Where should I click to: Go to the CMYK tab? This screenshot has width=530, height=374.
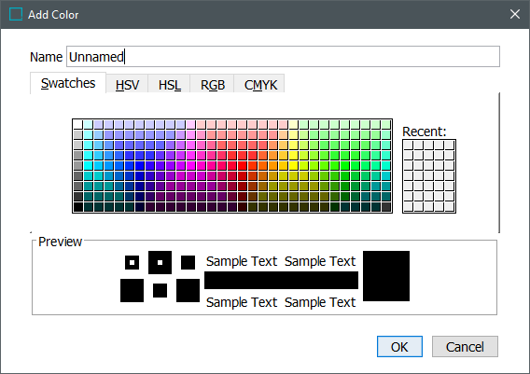click(x=259, y=85)
